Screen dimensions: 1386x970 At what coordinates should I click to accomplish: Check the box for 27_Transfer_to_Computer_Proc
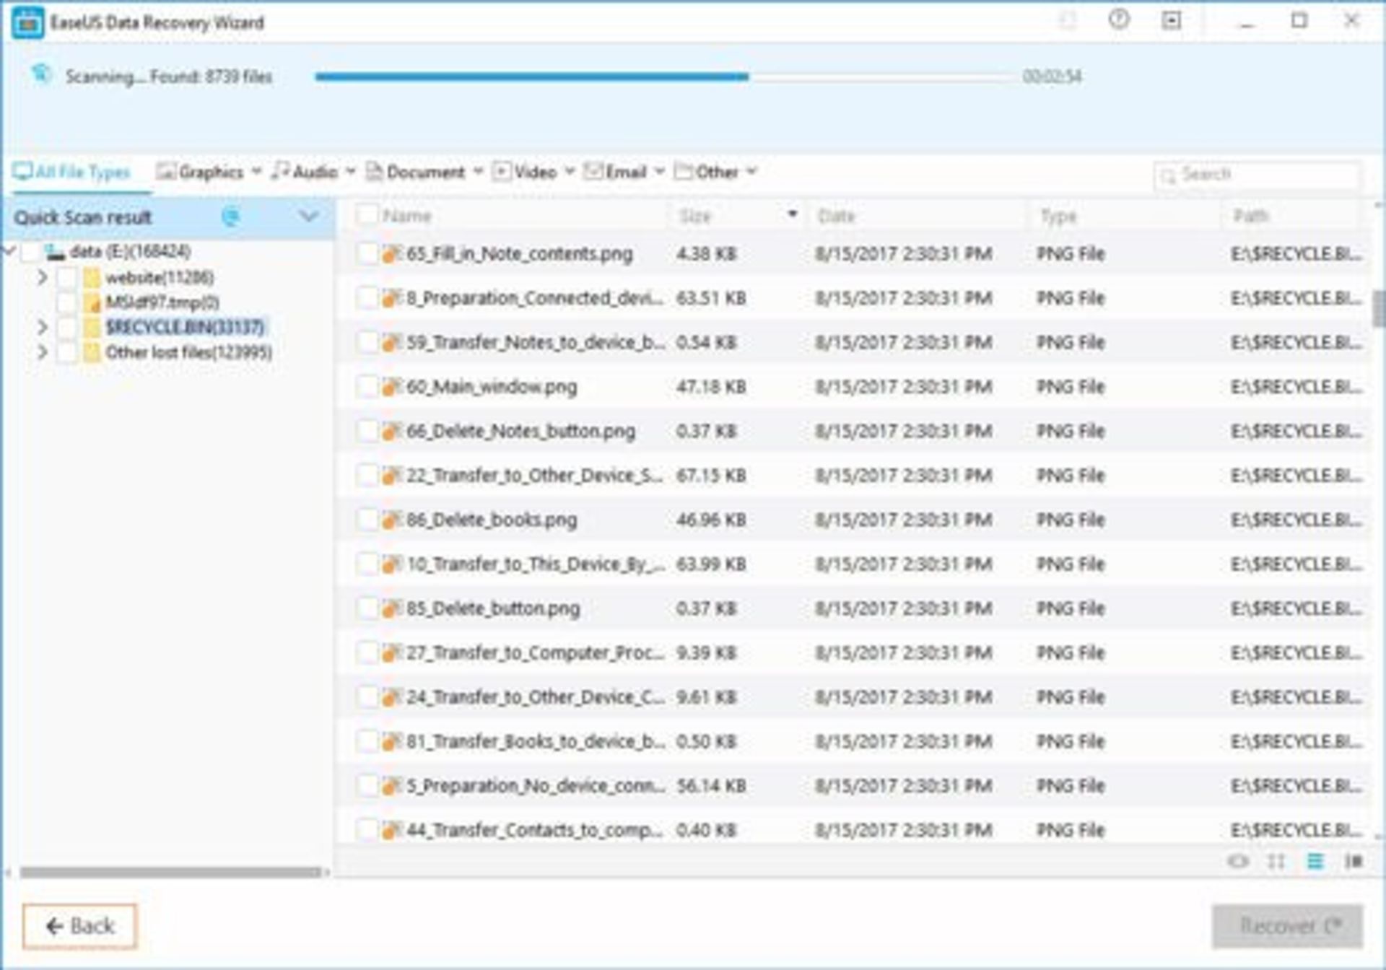coord(367,653)
